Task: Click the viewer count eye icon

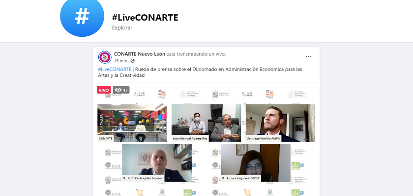Action: tap(118, 90)
